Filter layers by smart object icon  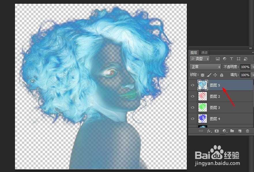245,59
